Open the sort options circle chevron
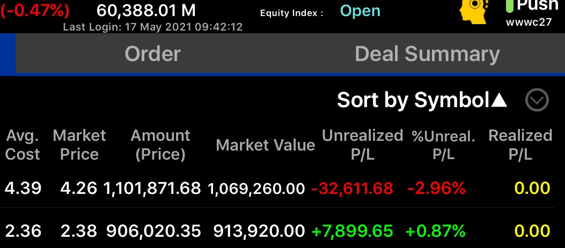565x248 pixels. click(x=537, y=100)
